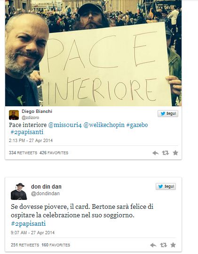Viewport: 198px width, 254px height.
Task: Open the Pace Interiore sign photo
Action: tap(93, 53)
